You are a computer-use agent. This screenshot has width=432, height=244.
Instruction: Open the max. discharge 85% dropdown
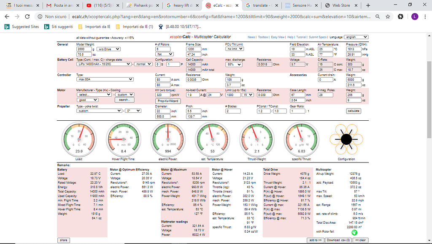(233, 65)
